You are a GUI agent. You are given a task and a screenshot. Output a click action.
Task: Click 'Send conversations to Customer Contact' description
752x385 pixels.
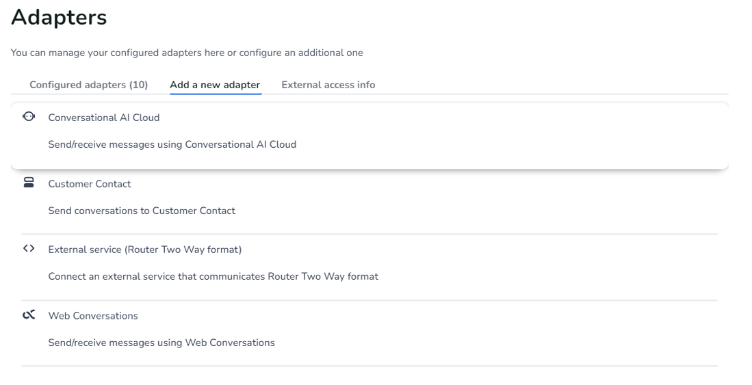pos(142,211)
